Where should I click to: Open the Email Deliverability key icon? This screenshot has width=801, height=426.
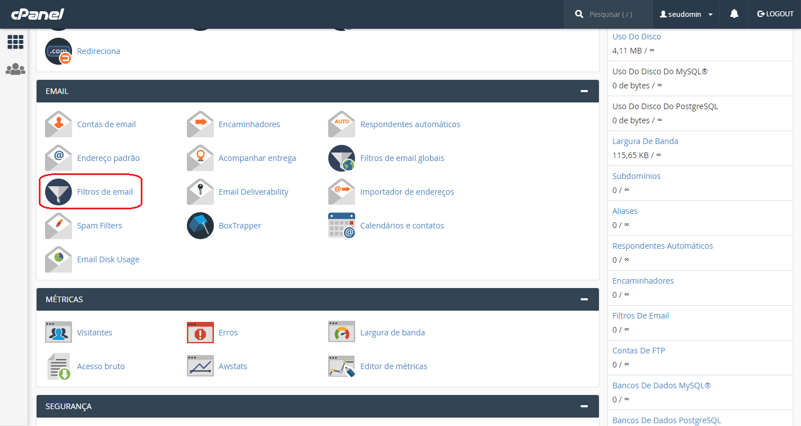[200, 192]
